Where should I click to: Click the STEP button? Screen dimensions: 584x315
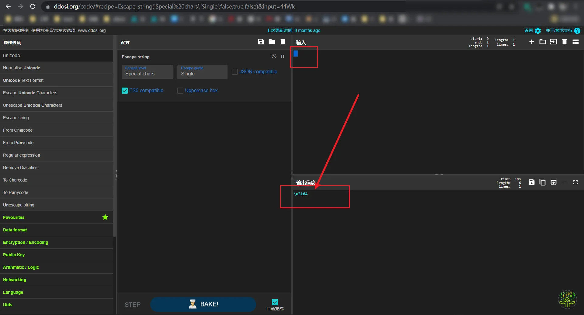click(x=133, y=304)
